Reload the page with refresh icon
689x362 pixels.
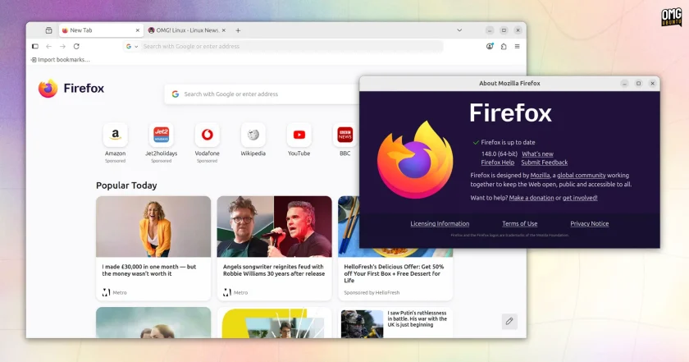coord(76,46)
